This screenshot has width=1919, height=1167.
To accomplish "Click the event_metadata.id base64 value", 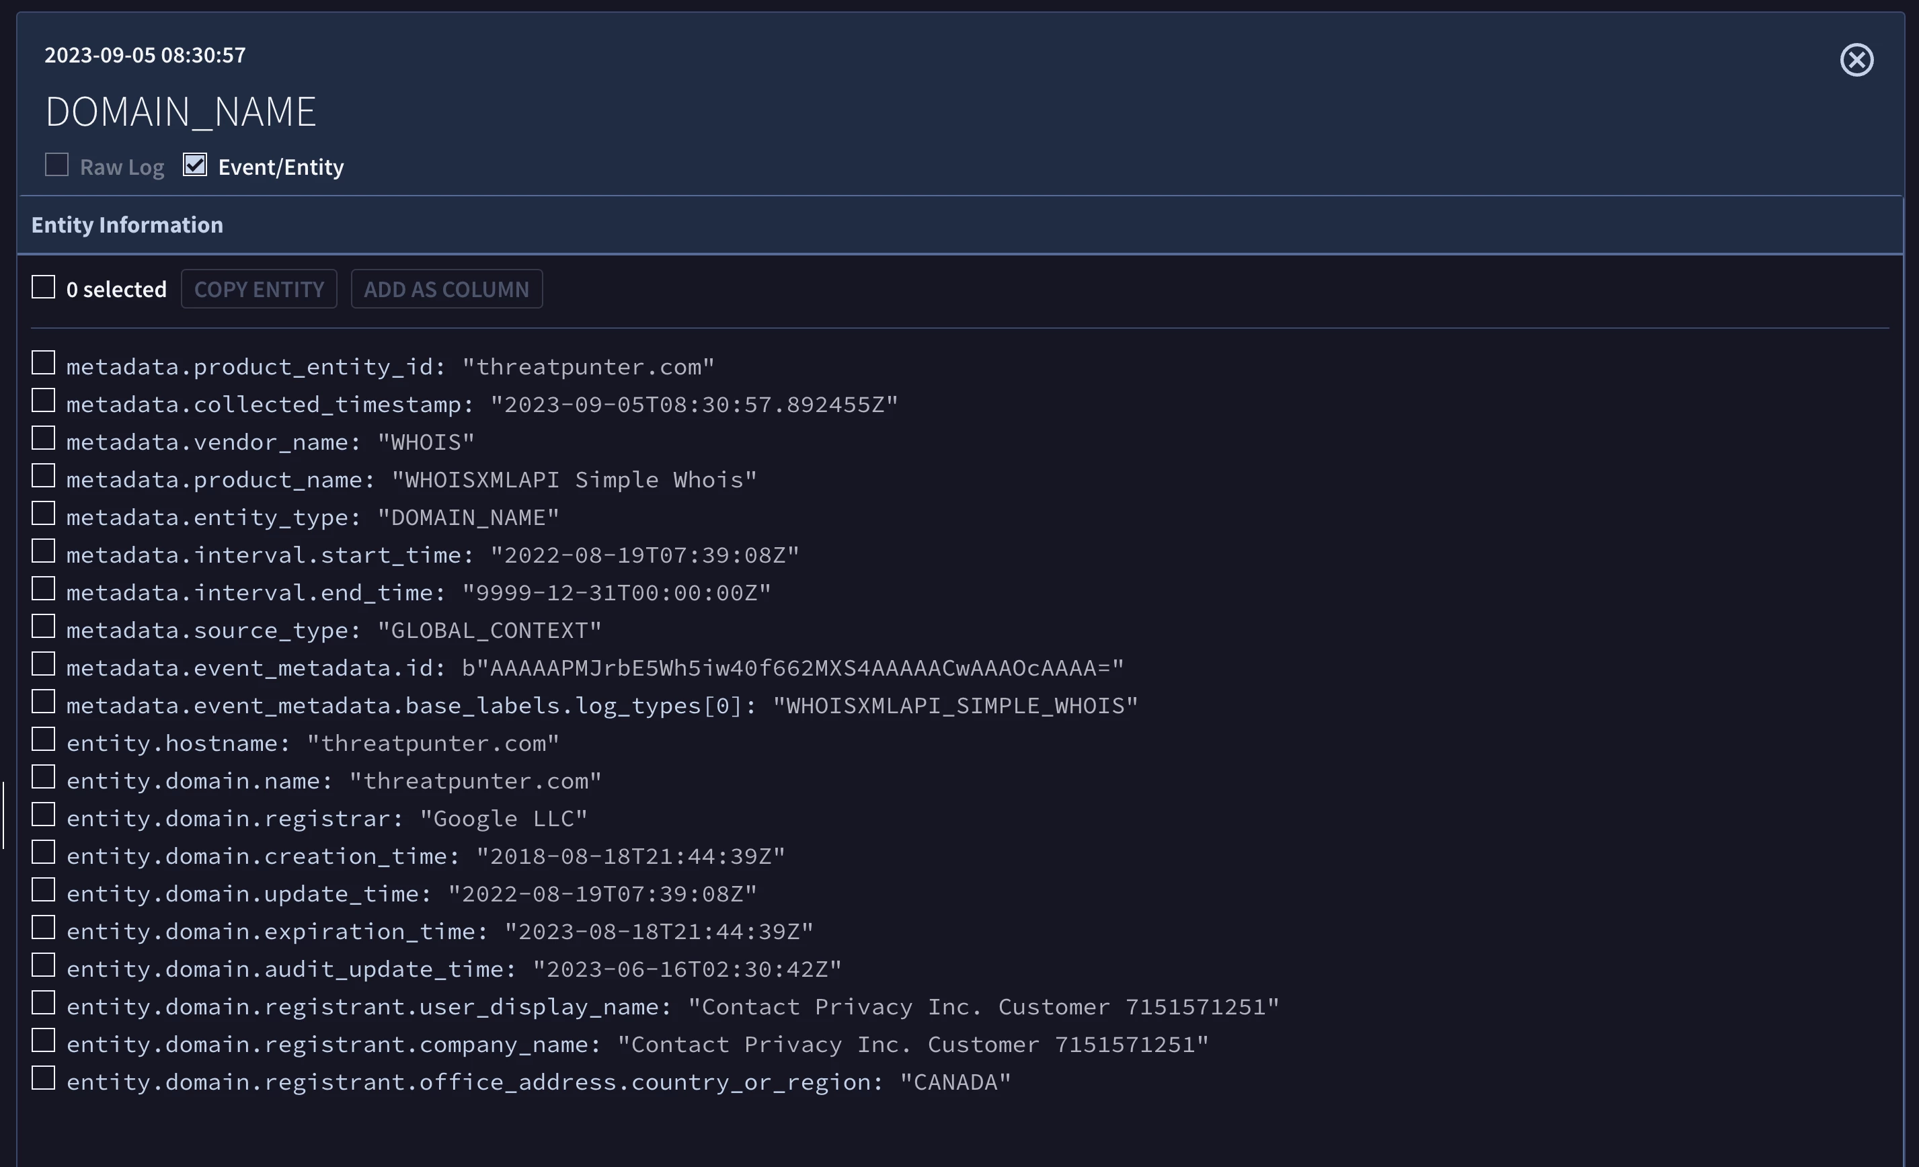I will click(793, 668).
